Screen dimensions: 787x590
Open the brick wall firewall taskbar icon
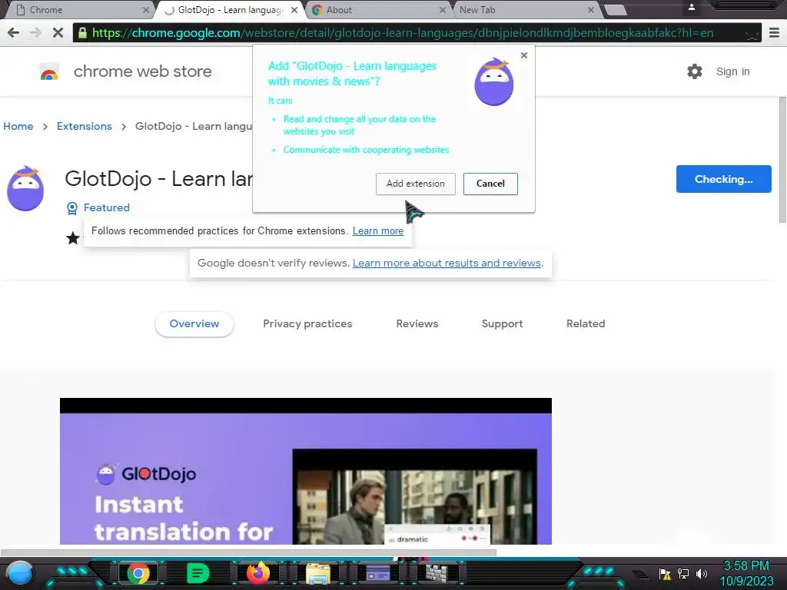tap(437, 573)
